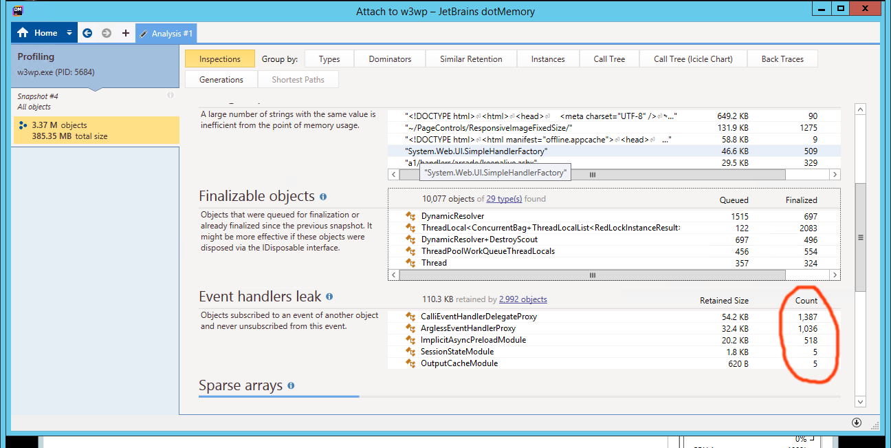Show info about Finalizable objects
This screenshot has height=448, width=891.
(323, 197)
